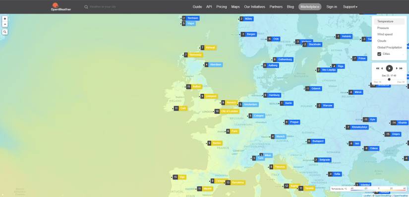Play the forecast animation
This screenshot has width=409, height=197.
tap(389, 68)
